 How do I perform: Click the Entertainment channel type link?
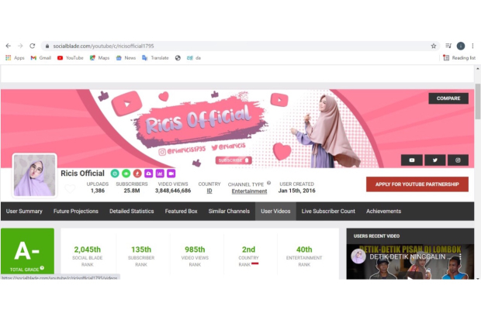(x=249, y=191)
